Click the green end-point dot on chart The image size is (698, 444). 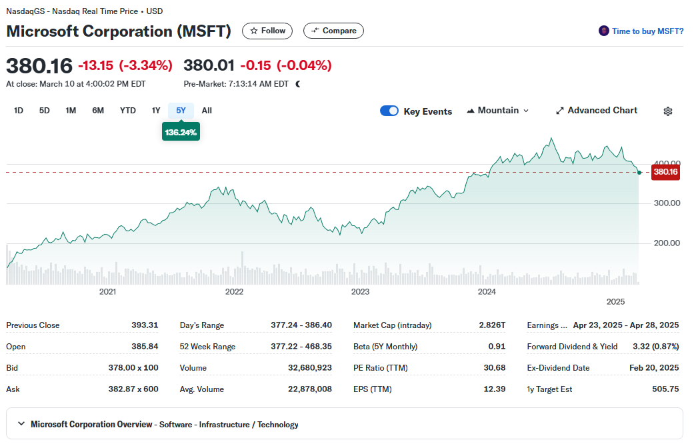(x=639, y=173)
